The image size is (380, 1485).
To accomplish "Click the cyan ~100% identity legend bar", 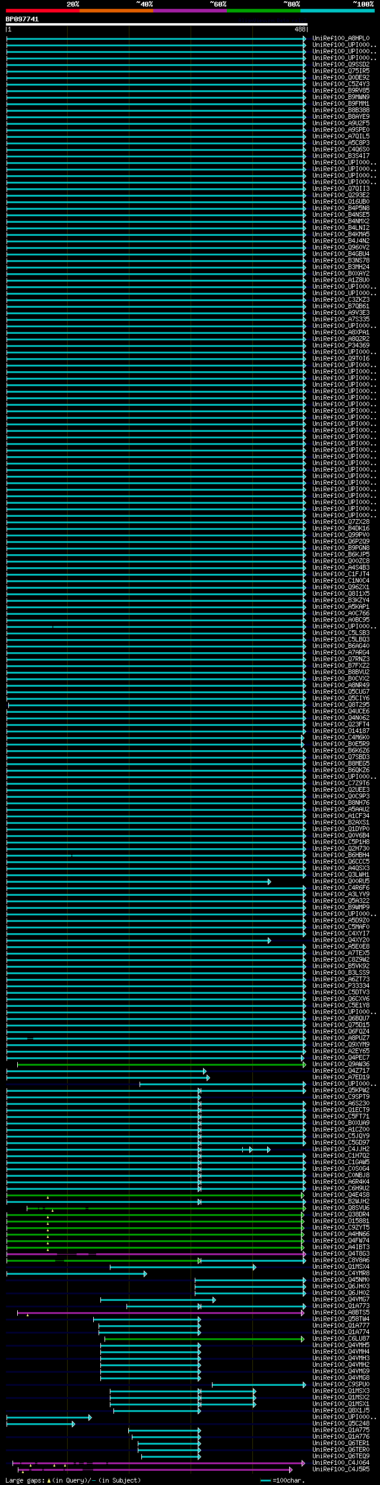I will tap(337, 11).
